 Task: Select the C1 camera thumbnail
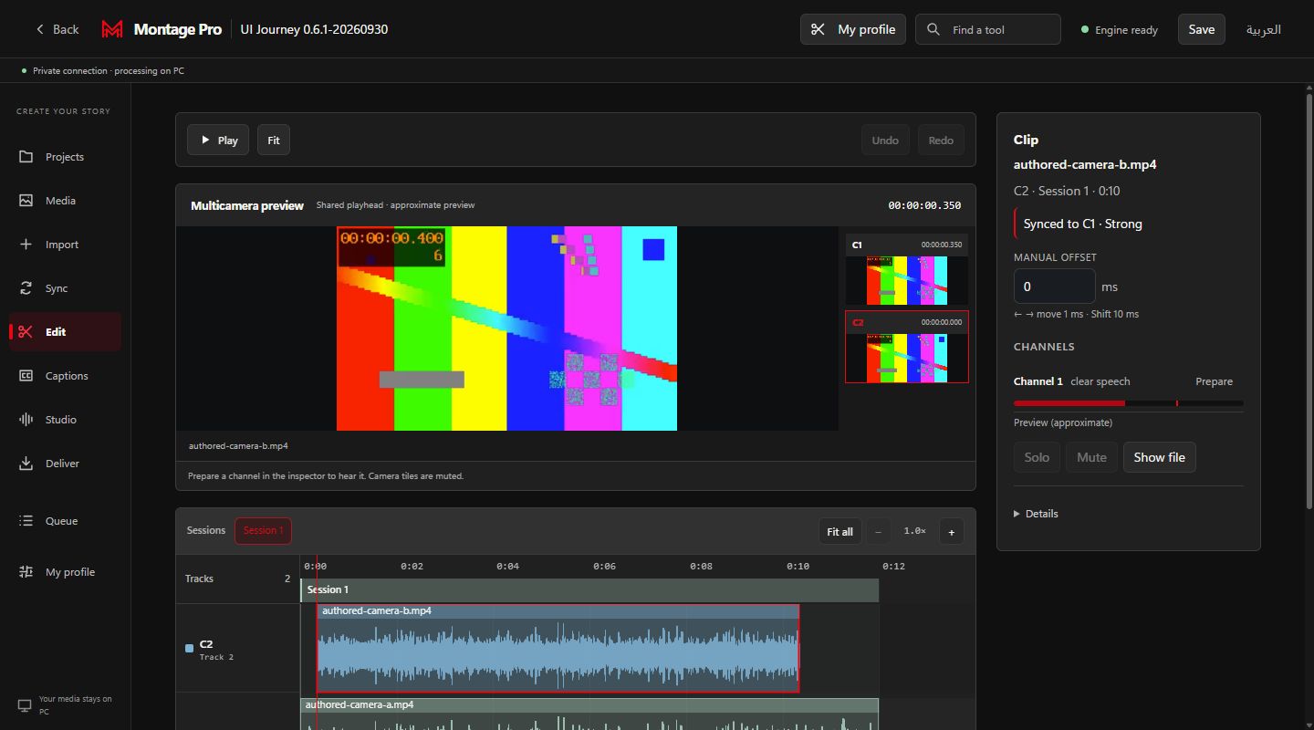pos(906,270)
